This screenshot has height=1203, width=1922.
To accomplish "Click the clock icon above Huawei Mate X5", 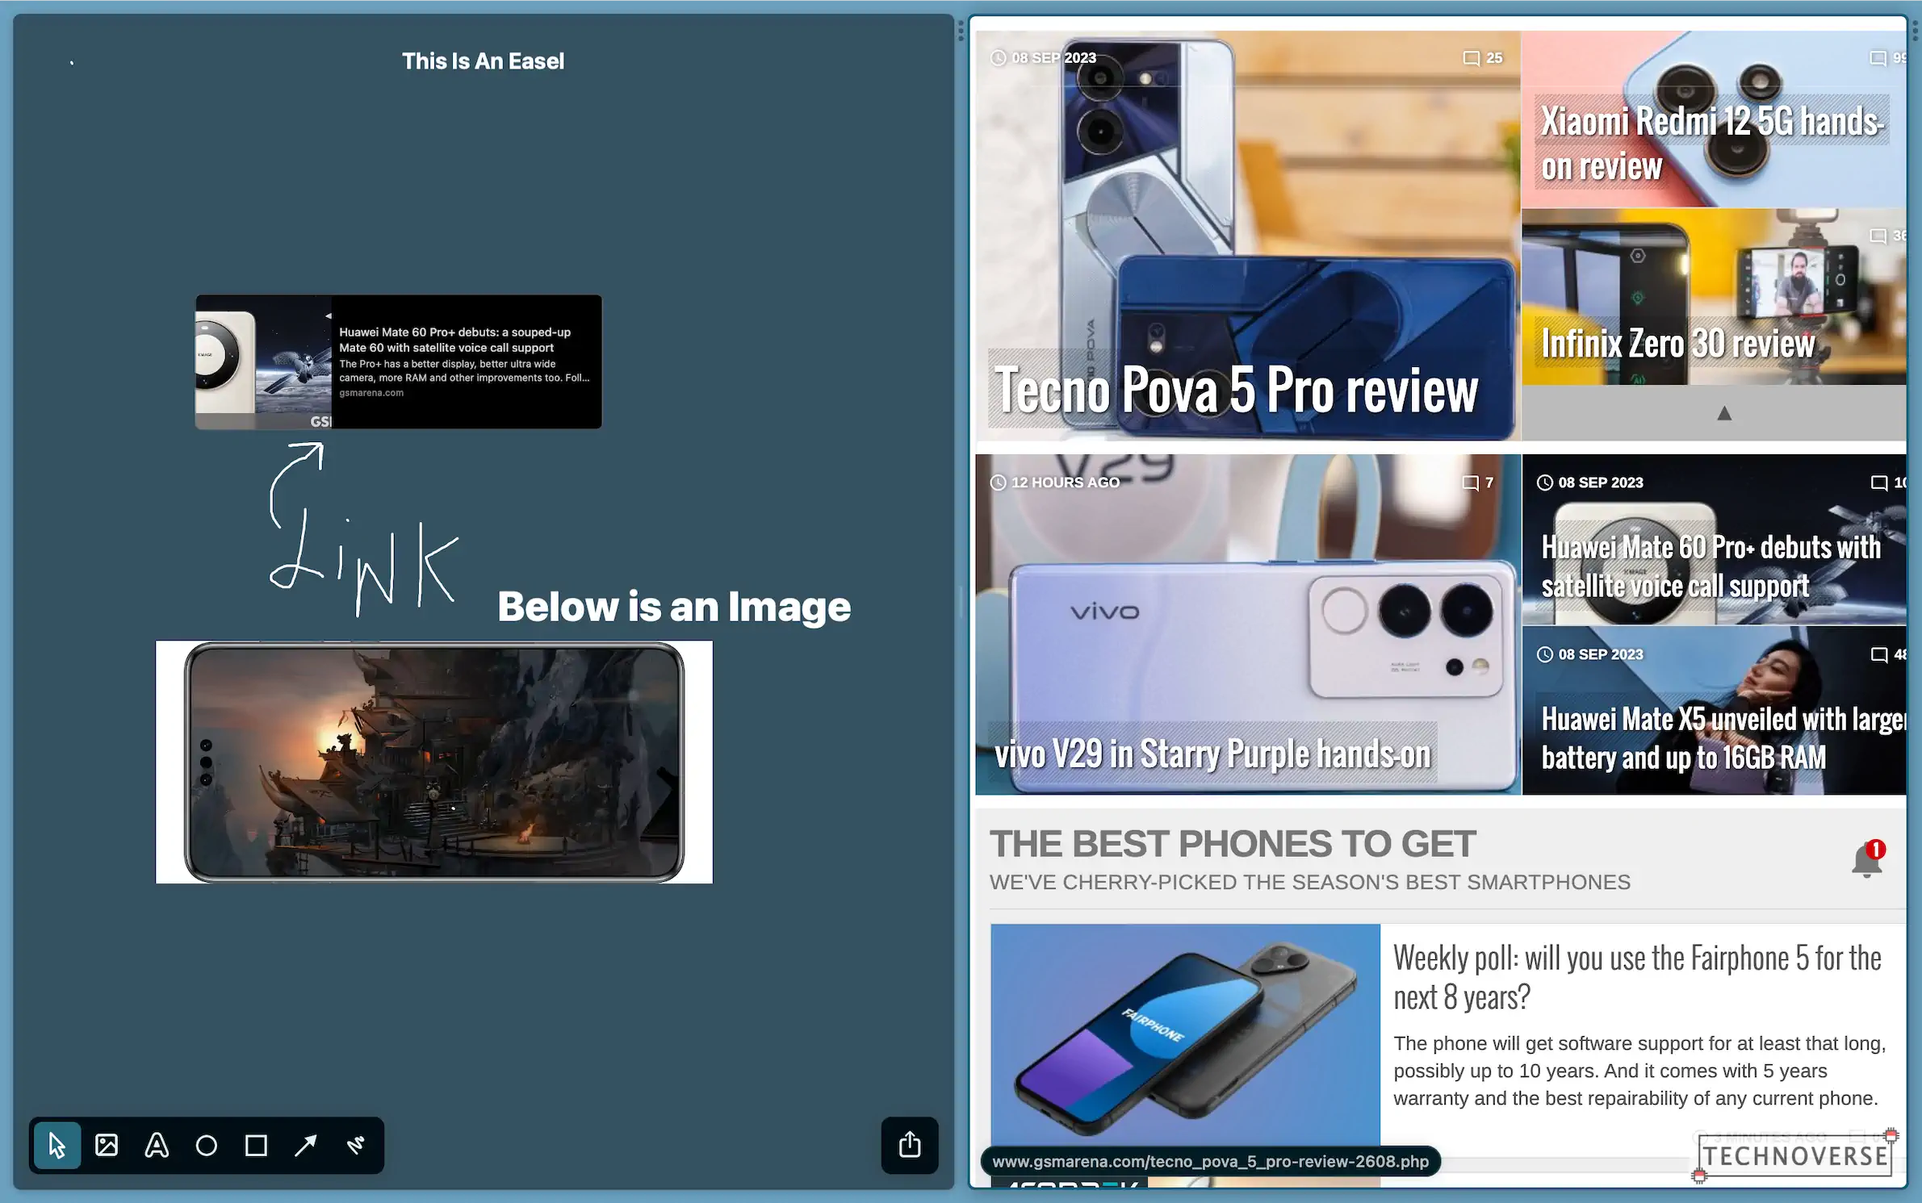I will click(1545, 654).
